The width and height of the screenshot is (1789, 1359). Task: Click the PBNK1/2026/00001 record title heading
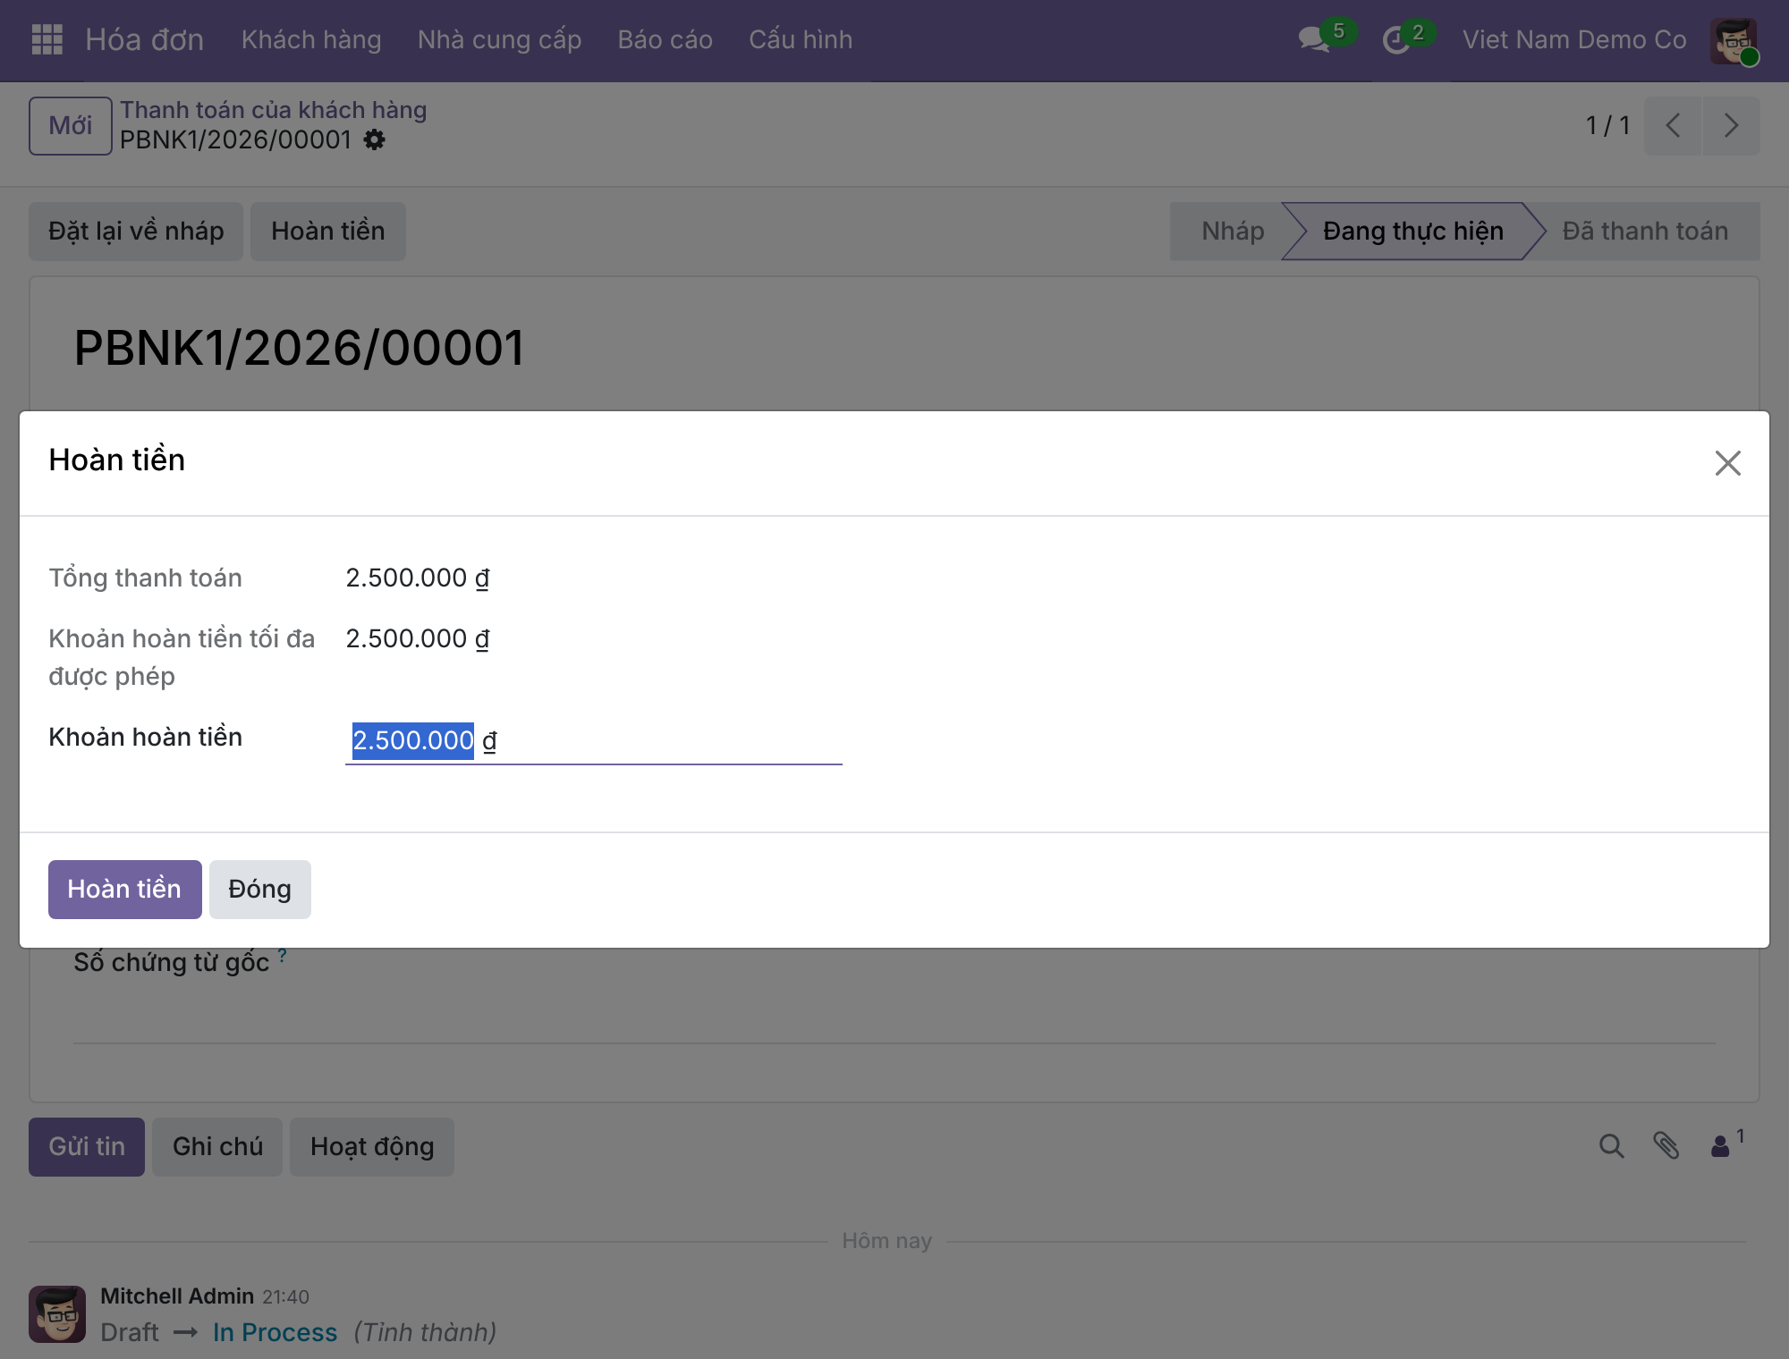[299, 347]
